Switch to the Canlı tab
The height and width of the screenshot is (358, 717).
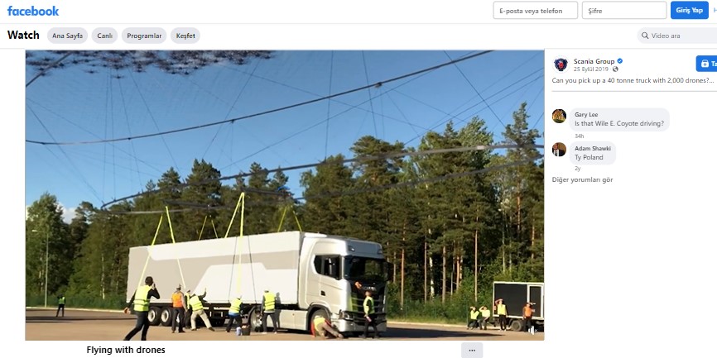click(104, 36)
